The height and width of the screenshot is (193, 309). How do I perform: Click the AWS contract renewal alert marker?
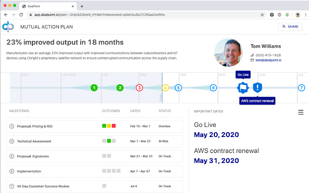pos(257,87)
